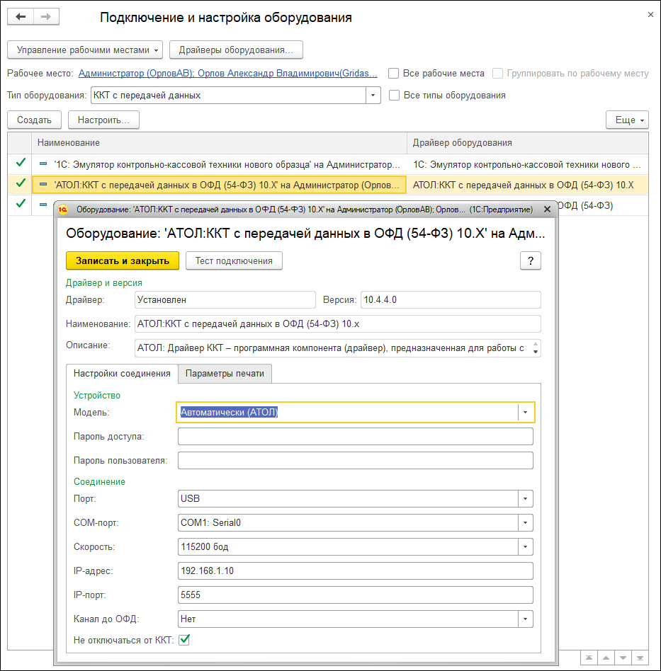
Task: Jump to the last list row with the arrow icon
Action: tap(640, 658)
